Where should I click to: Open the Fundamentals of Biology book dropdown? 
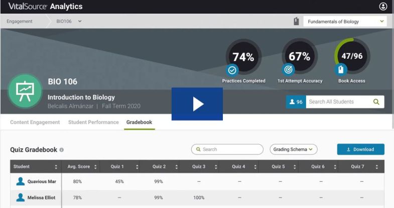(345, 21)
